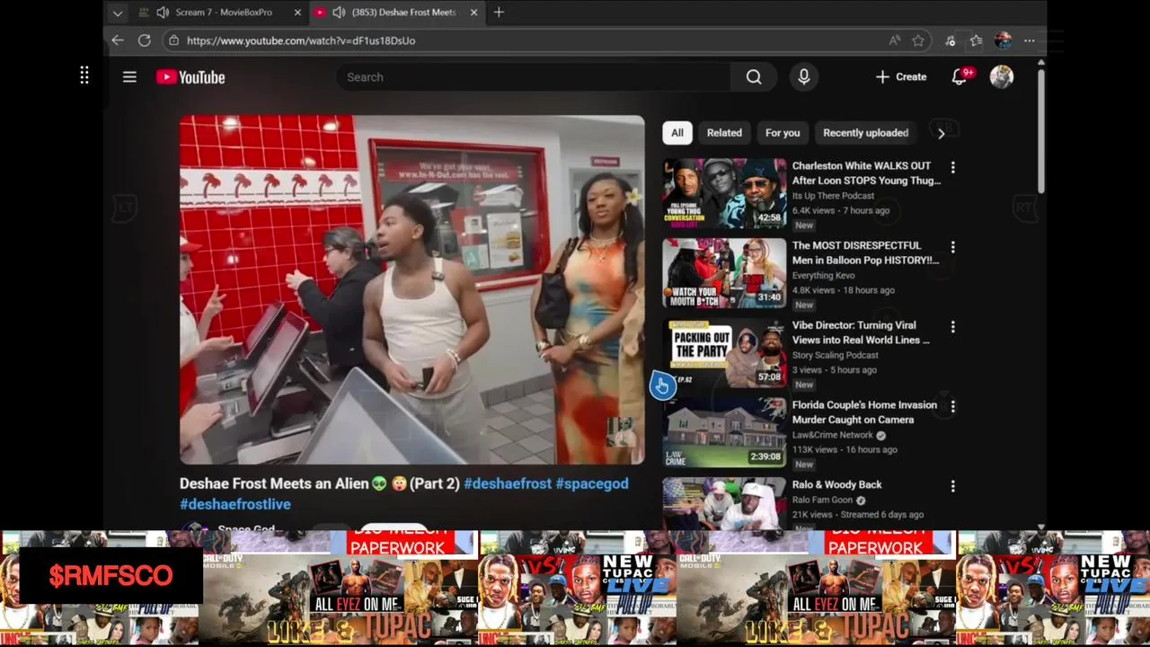Open the tab actions dropdown arrow
1150x647 pixels.
[x=118, y=13]
